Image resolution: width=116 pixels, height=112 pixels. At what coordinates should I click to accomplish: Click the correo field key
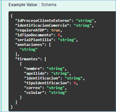coord(33,88)
